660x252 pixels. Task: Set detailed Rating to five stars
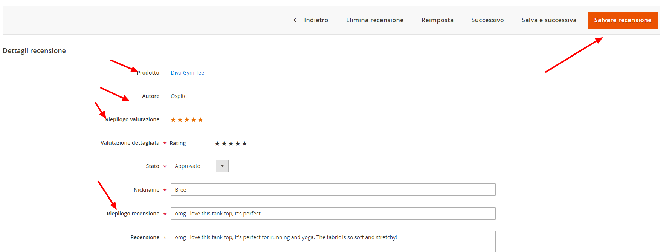point(244,144)
